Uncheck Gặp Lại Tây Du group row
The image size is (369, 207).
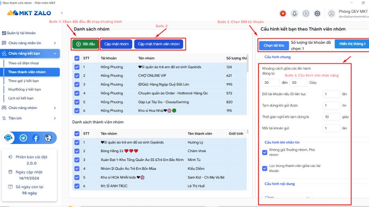pyautogui.click(x=77, y=102)
